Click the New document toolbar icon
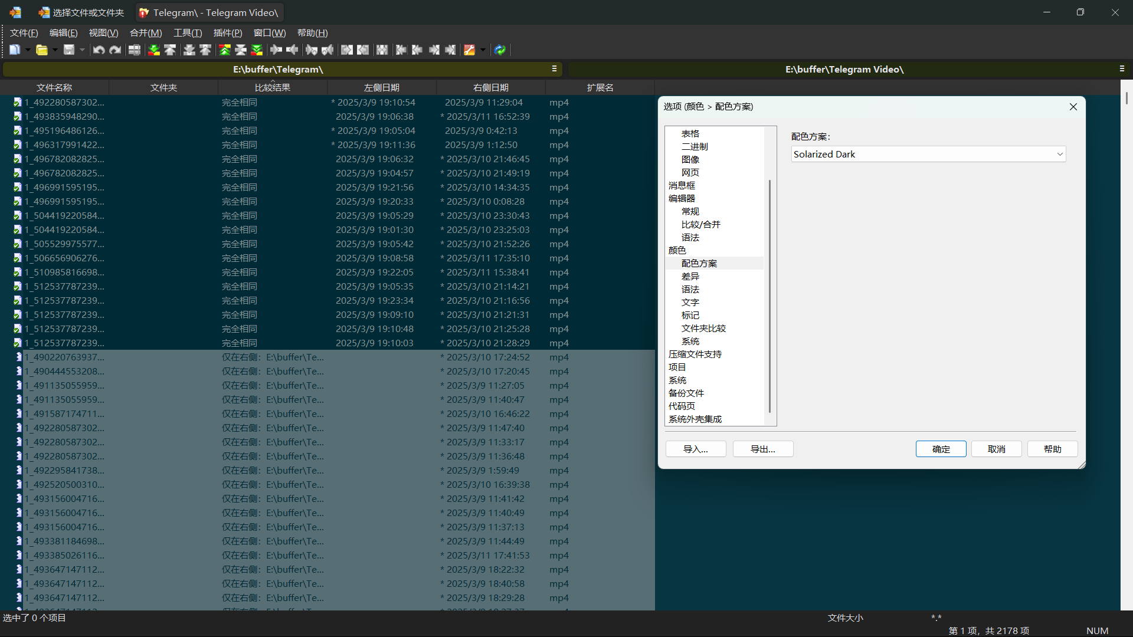 point(15,50)
